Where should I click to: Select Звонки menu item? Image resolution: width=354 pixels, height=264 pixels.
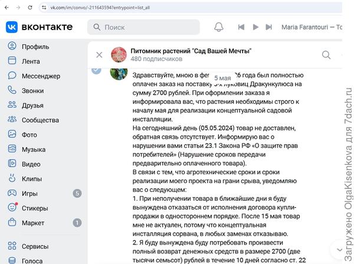pos(32,90)
